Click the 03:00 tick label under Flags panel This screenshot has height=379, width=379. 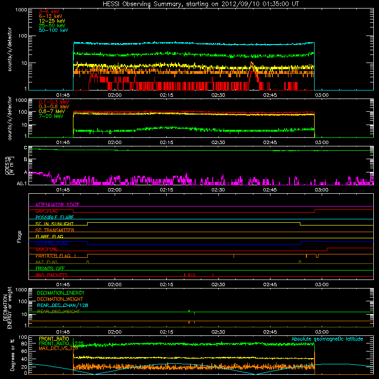(322, 285)
